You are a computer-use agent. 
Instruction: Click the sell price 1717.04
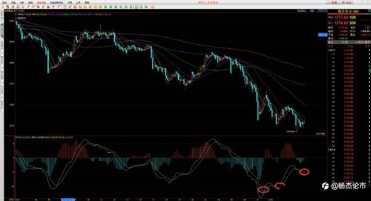[341, 17]
